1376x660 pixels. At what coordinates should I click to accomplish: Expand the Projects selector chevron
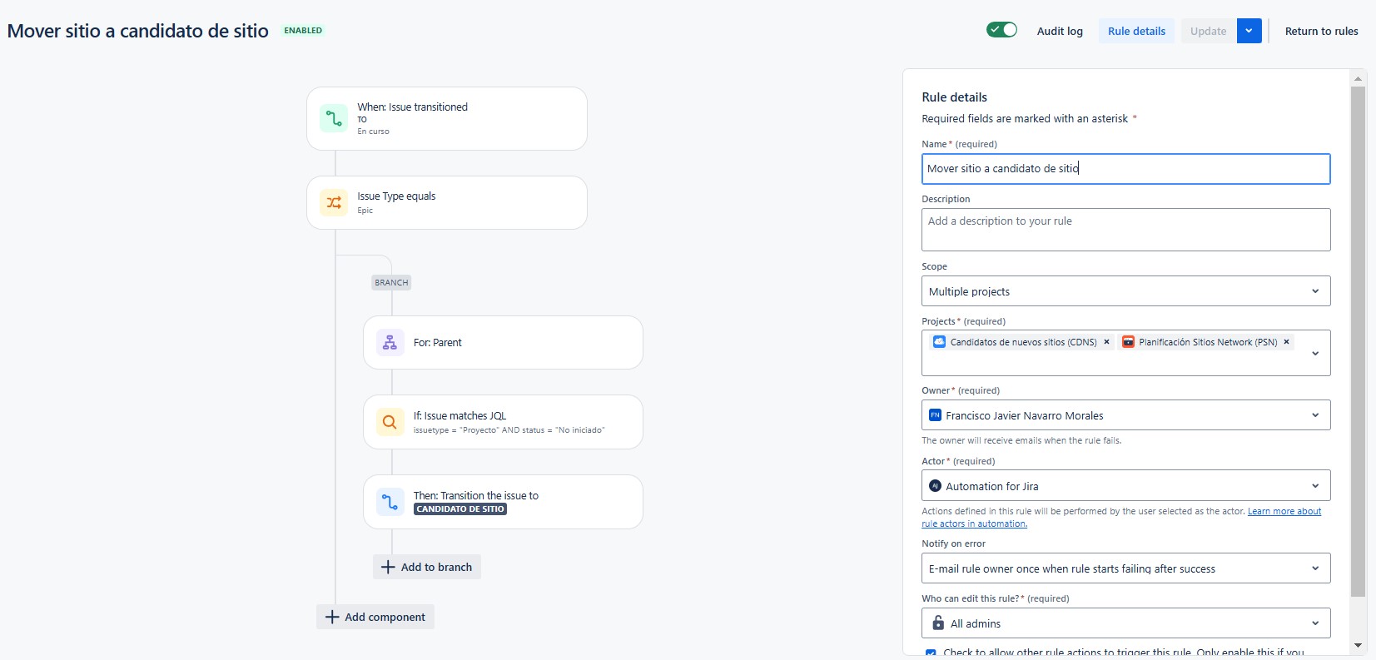[x=1315, y=353]
